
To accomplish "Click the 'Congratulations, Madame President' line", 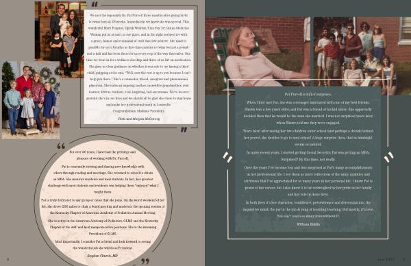I will pyautogui.click(x=138, y=111).
